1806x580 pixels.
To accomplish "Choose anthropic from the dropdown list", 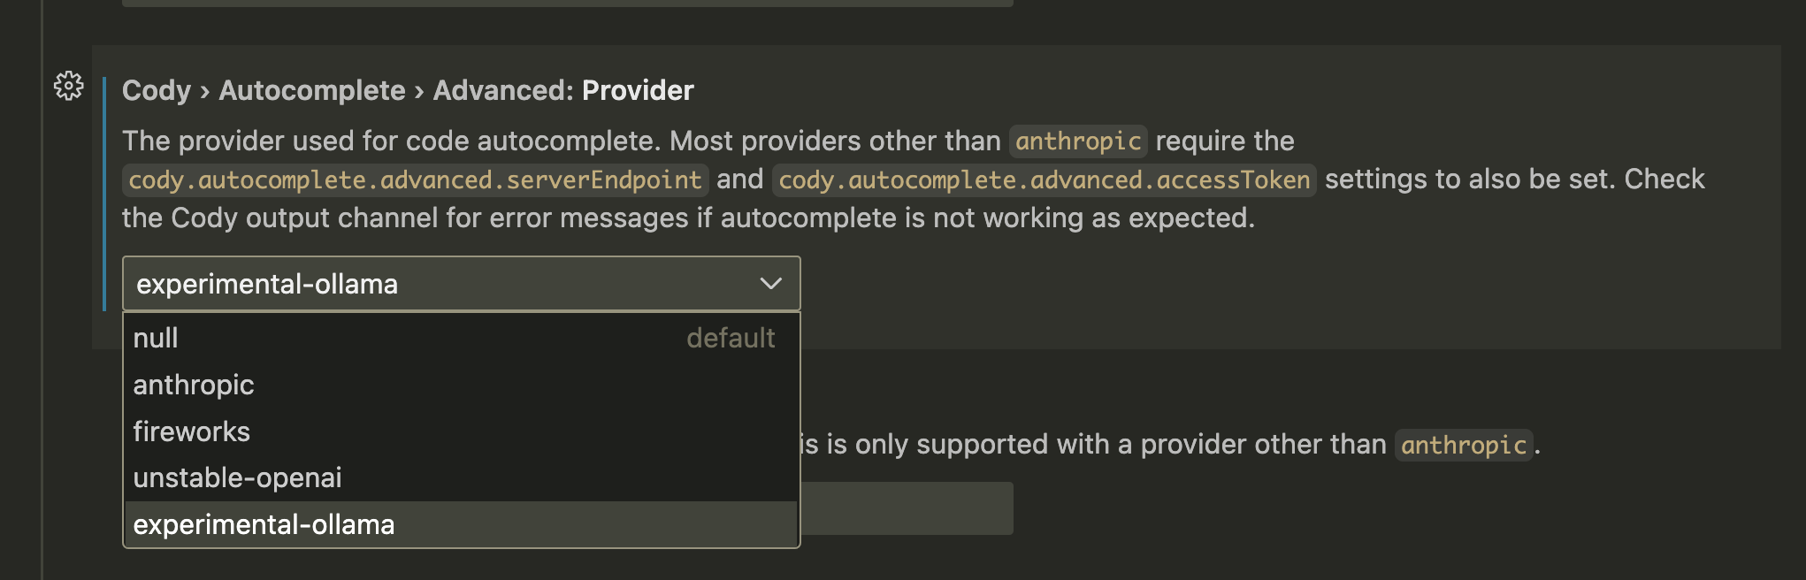I will [194, 385].
